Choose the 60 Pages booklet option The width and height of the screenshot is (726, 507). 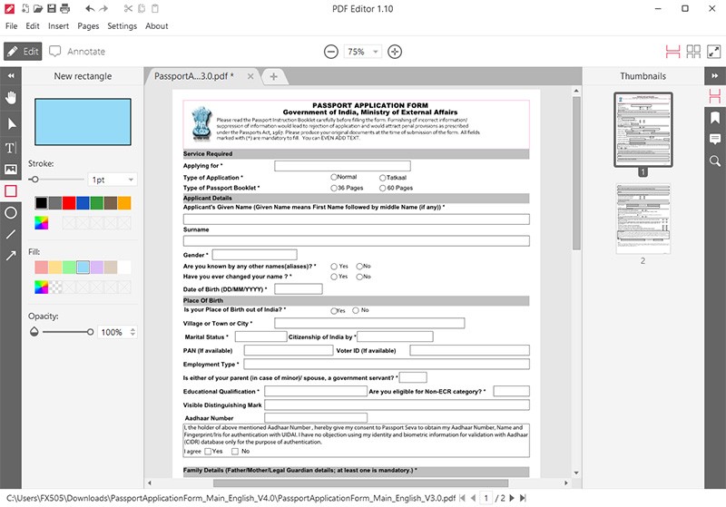pos(382,188)
